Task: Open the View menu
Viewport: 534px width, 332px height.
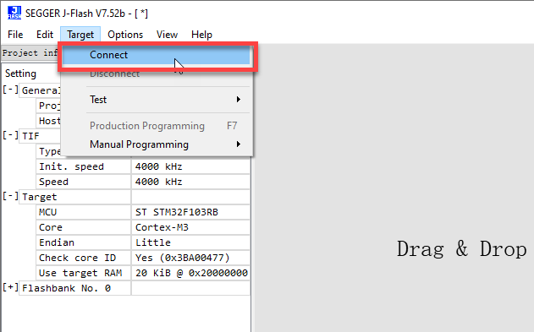Action: pyautogui.click(x=167, y=35)
